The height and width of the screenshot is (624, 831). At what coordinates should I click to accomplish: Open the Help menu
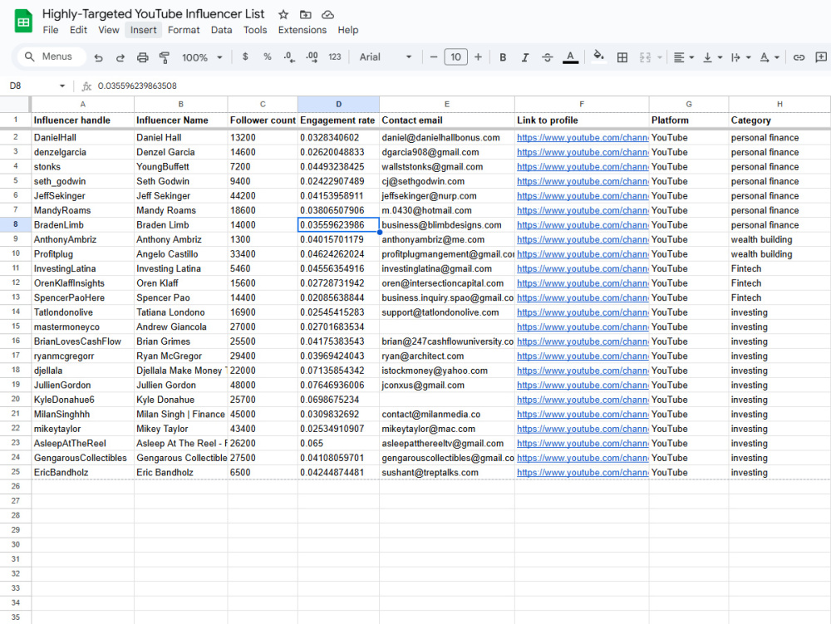(348, 30)
